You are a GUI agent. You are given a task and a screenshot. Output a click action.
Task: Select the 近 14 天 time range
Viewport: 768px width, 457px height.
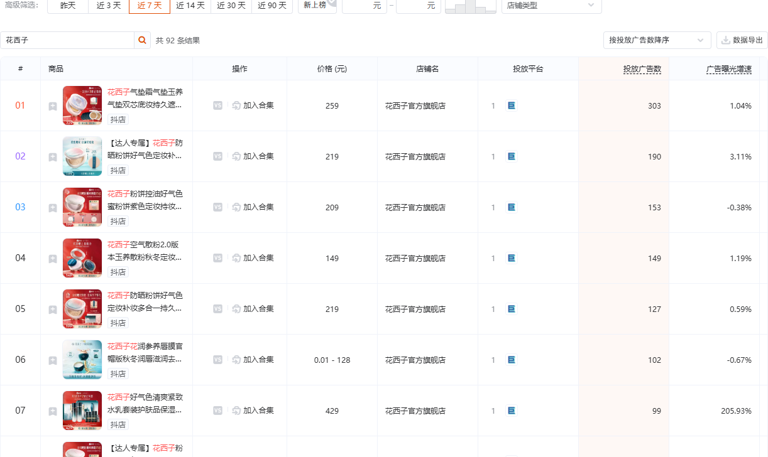[190, 5]
